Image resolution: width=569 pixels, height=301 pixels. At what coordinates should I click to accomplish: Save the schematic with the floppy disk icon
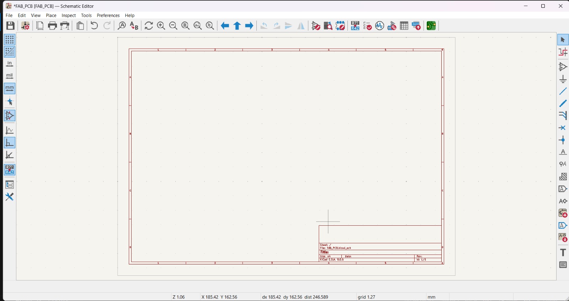point(10,26)
